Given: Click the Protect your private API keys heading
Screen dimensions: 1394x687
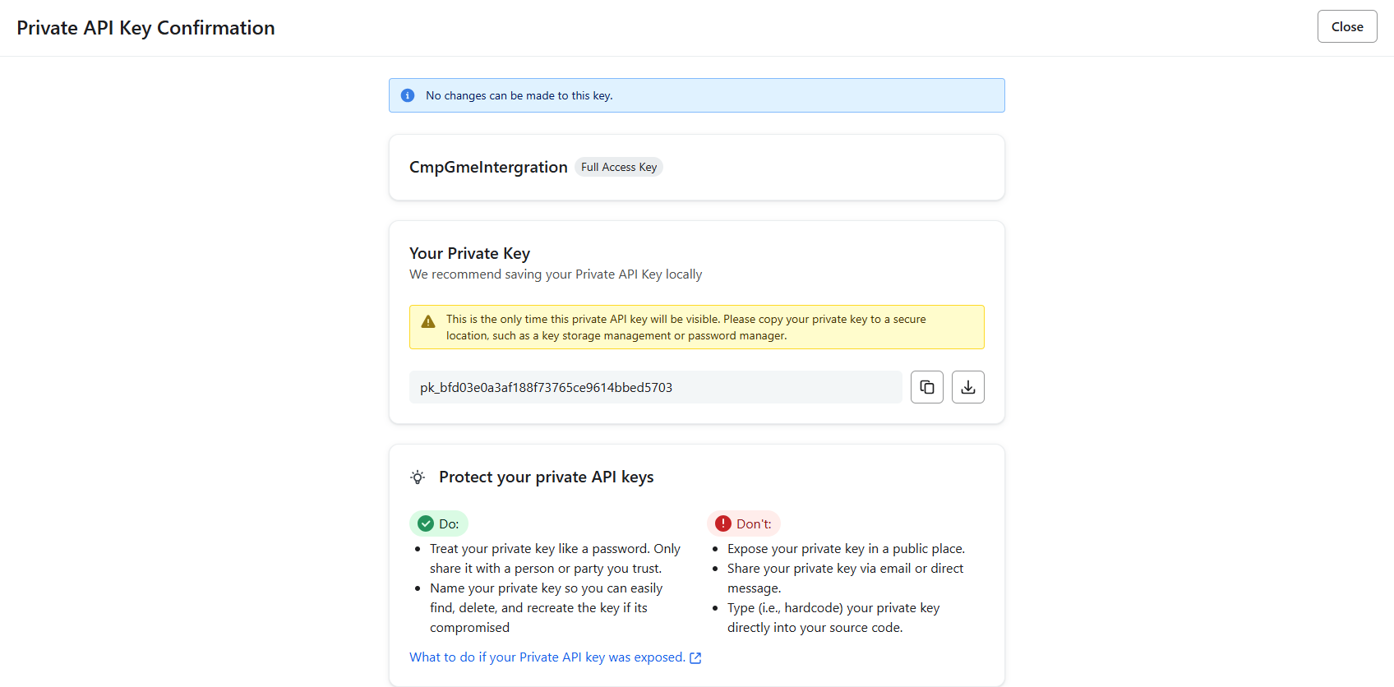Looking at the screenshot, I should 546,477.
